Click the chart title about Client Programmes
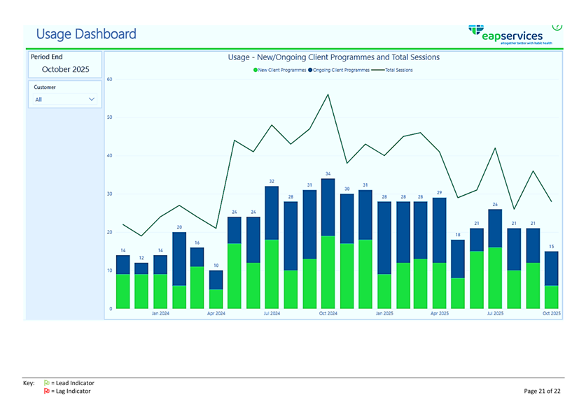 334,57
